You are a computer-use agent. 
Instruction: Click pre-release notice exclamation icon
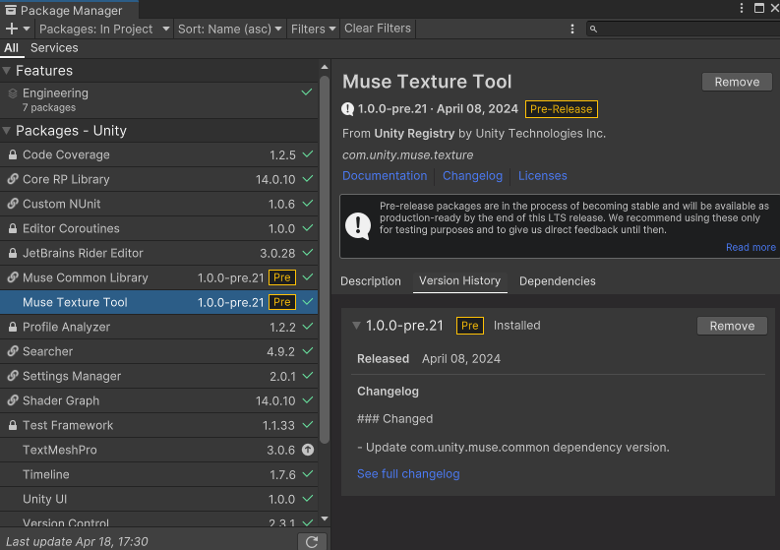coord(358,225)
